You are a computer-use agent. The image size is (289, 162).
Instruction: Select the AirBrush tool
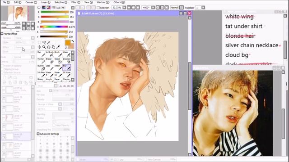[50, 54]
